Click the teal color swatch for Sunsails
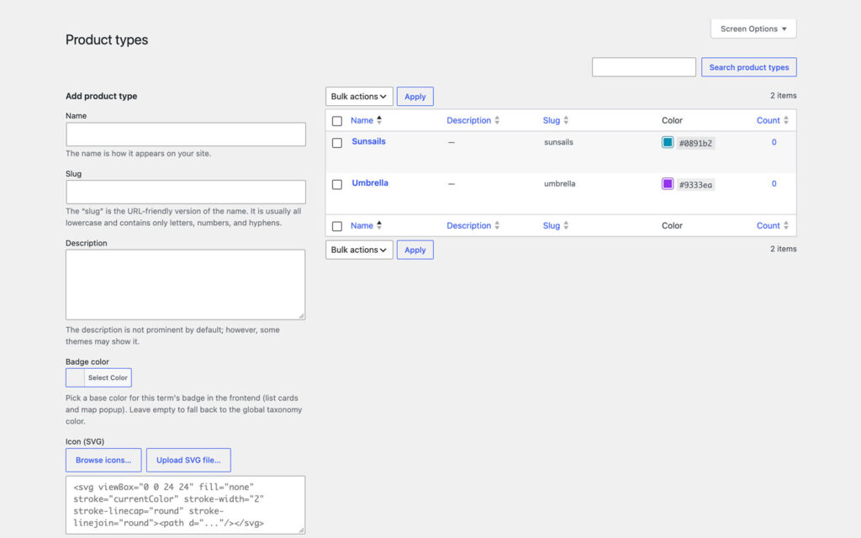The height and width of the screenshot is (538, 861). (667, 142)
